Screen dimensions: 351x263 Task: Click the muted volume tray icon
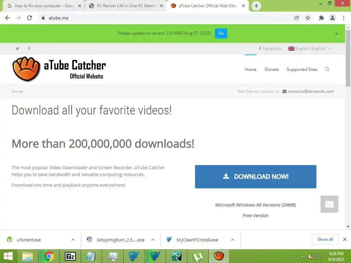310,256
